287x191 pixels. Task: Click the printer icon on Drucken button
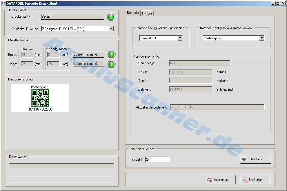[245, 159]
